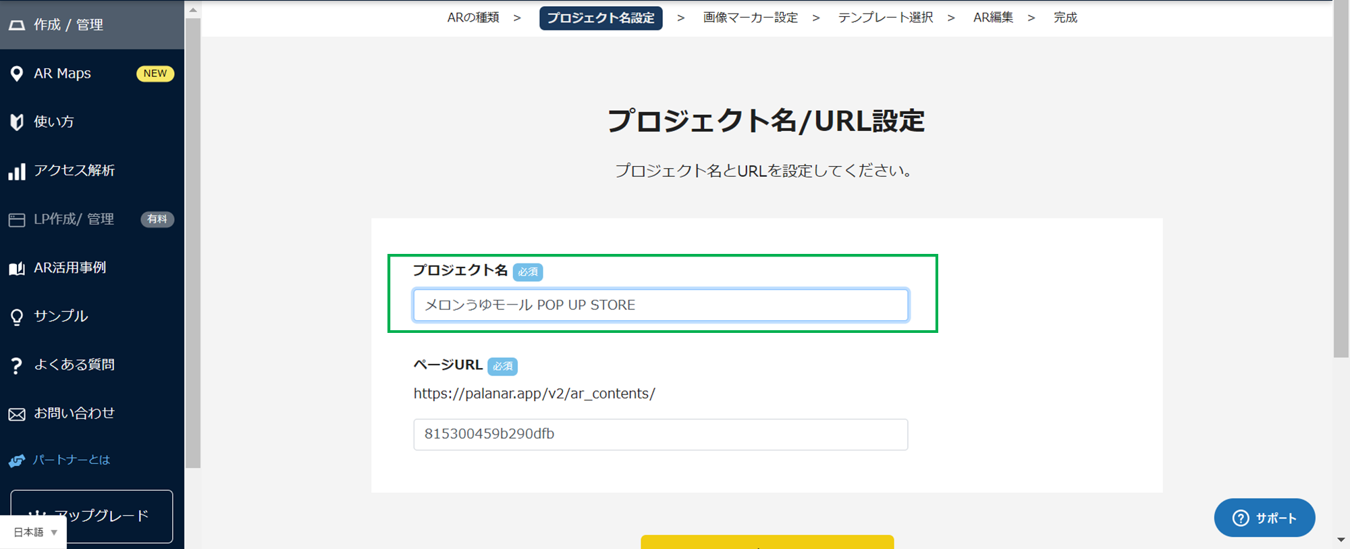Click the yellow button below the form
1350x549 pixels.
[767, 542]
